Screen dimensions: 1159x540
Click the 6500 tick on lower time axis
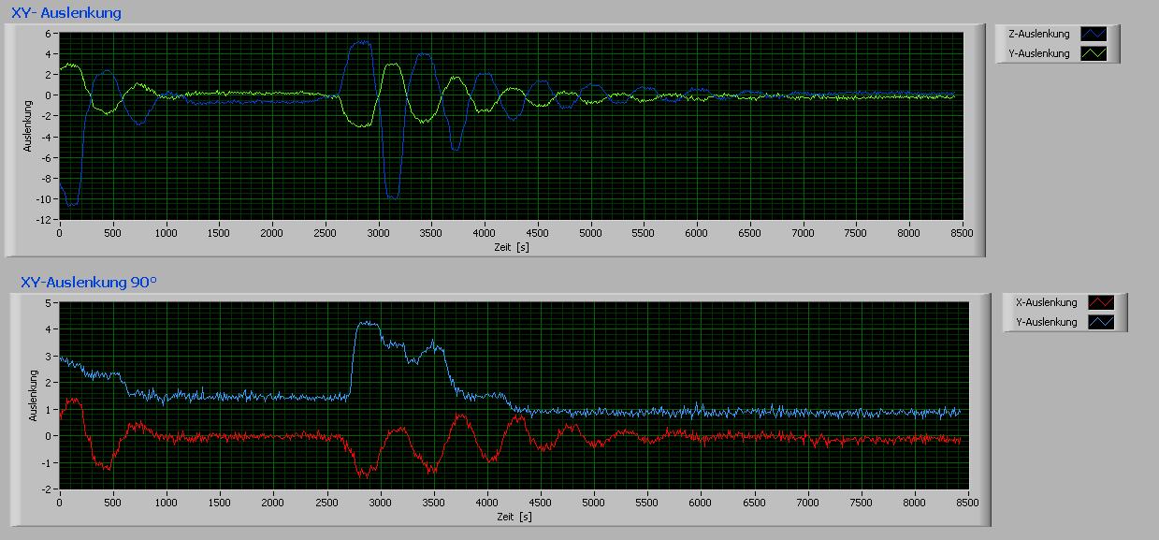point(754,503)
